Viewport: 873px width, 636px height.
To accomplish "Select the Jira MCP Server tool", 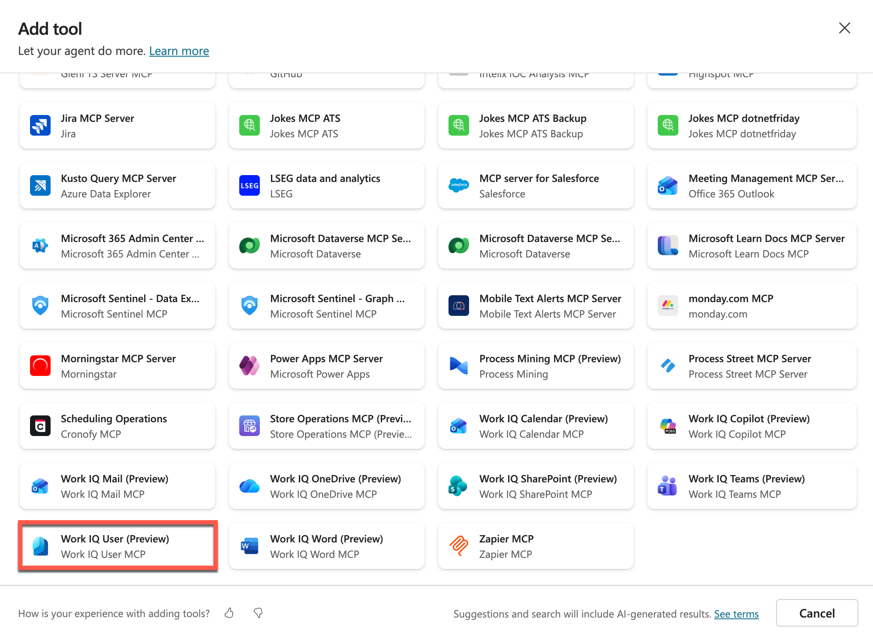I will (x=117, y=125).
